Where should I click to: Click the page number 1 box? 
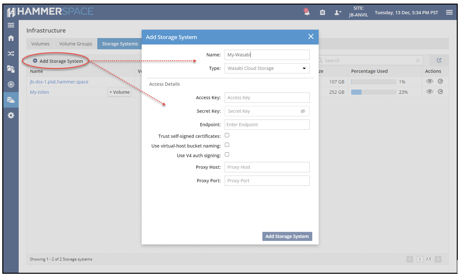point(420,259)
